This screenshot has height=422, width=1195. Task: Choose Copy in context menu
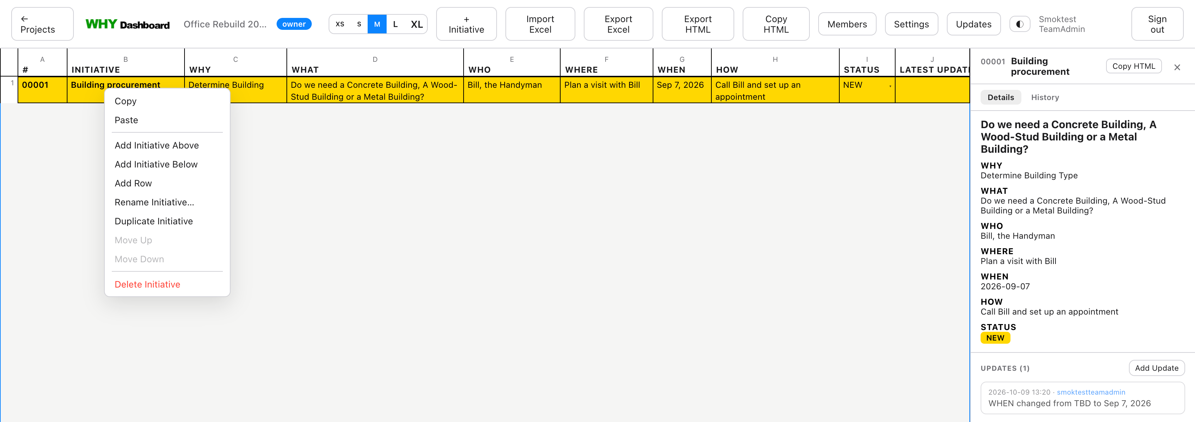pos(167,101)
